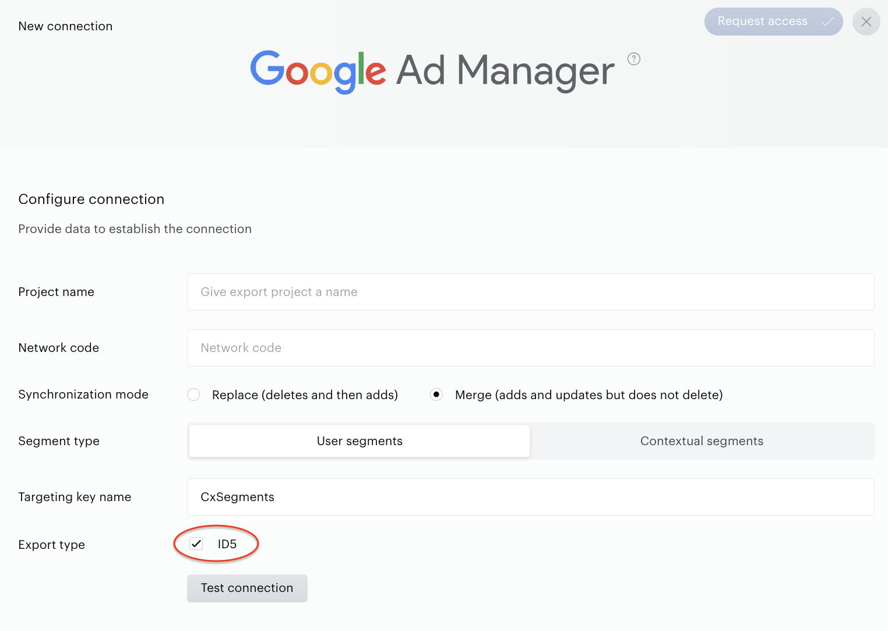The height and width of the screenshot is (631, 888).
Task: Uncheck the ID5 export type checkbox
Action: pos(196,544)
